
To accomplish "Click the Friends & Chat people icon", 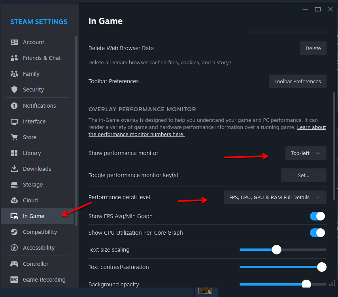I will (x=14, y=58).
